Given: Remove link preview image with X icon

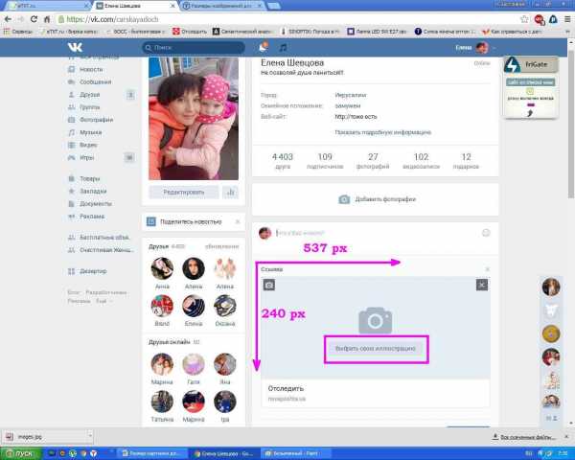Looking at the screenshot, I should pos(482,285).
